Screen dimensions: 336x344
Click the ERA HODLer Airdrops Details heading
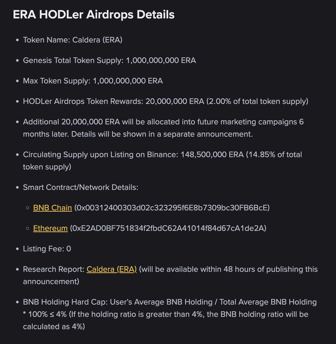(x=94, y=14)
